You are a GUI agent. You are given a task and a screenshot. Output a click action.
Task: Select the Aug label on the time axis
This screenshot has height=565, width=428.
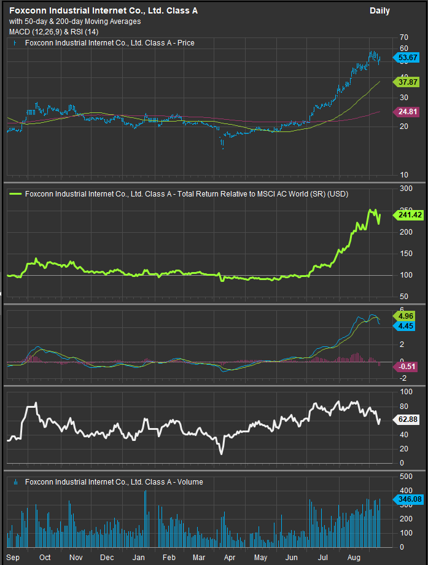(x=355, y=556)
